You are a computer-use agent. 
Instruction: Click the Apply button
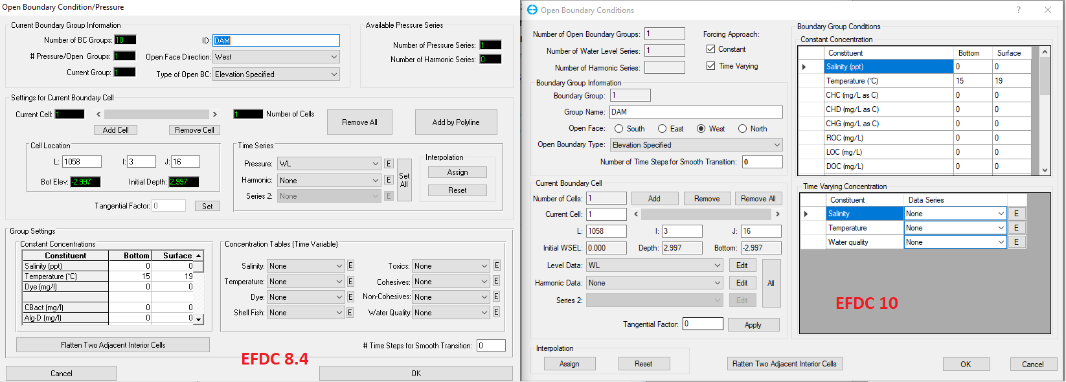[x=753, y=325]
